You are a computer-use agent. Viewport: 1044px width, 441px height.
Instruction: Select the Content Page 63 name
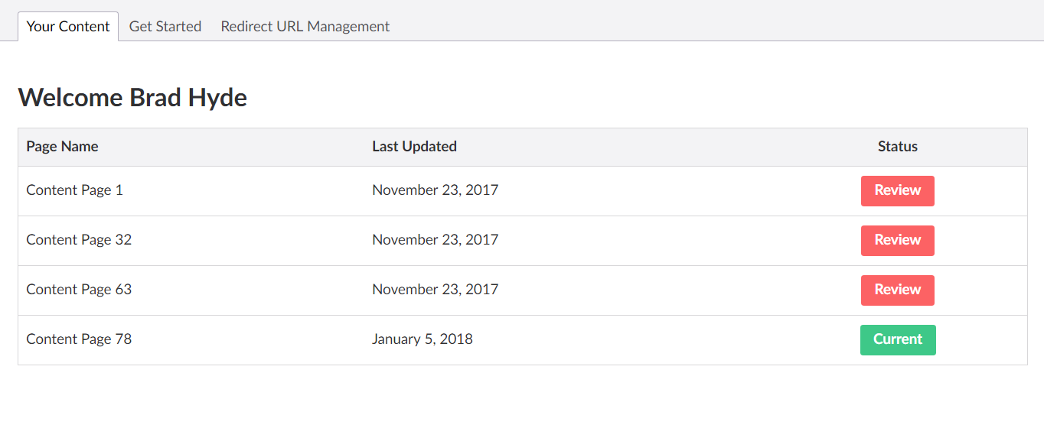tap(79, 290)
